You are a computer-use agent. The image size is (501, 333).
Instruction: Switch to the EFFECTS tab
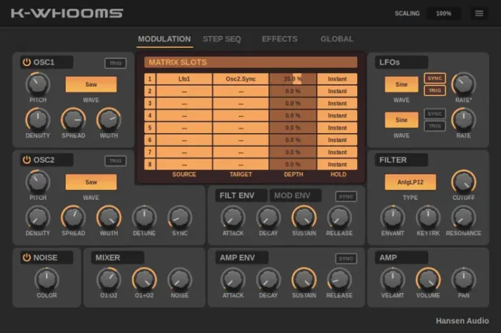tap(280, 39)
